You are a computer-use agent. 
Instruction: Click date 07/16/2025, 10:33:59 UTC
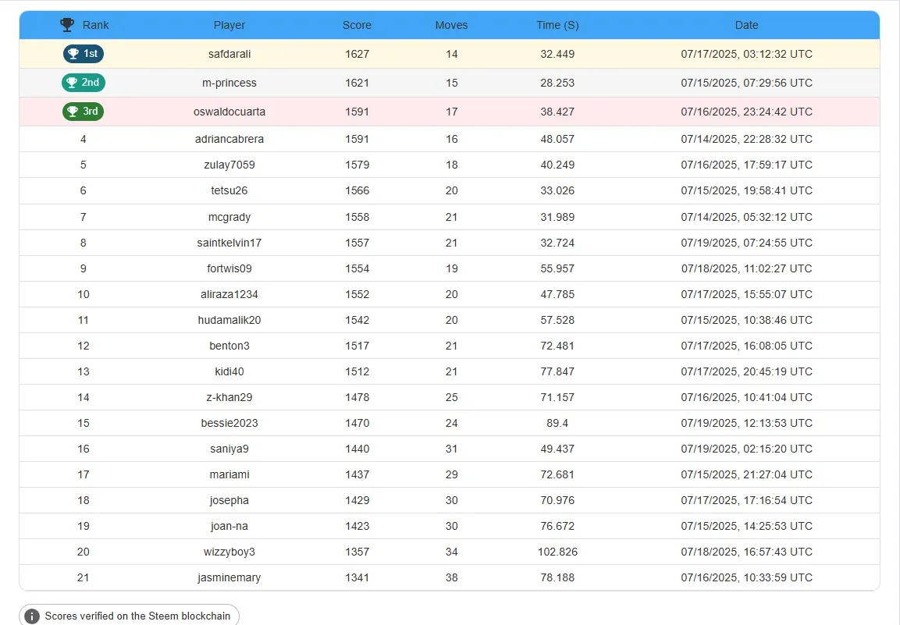(x=747, y=578)
